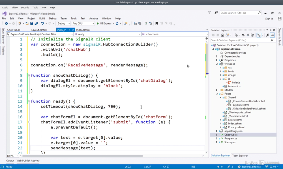Click the Comment Out Selected Lines icon
Image resolution: width=283 pixels, height=169 pixels.
pyautogui.click(x=146, y=24)
